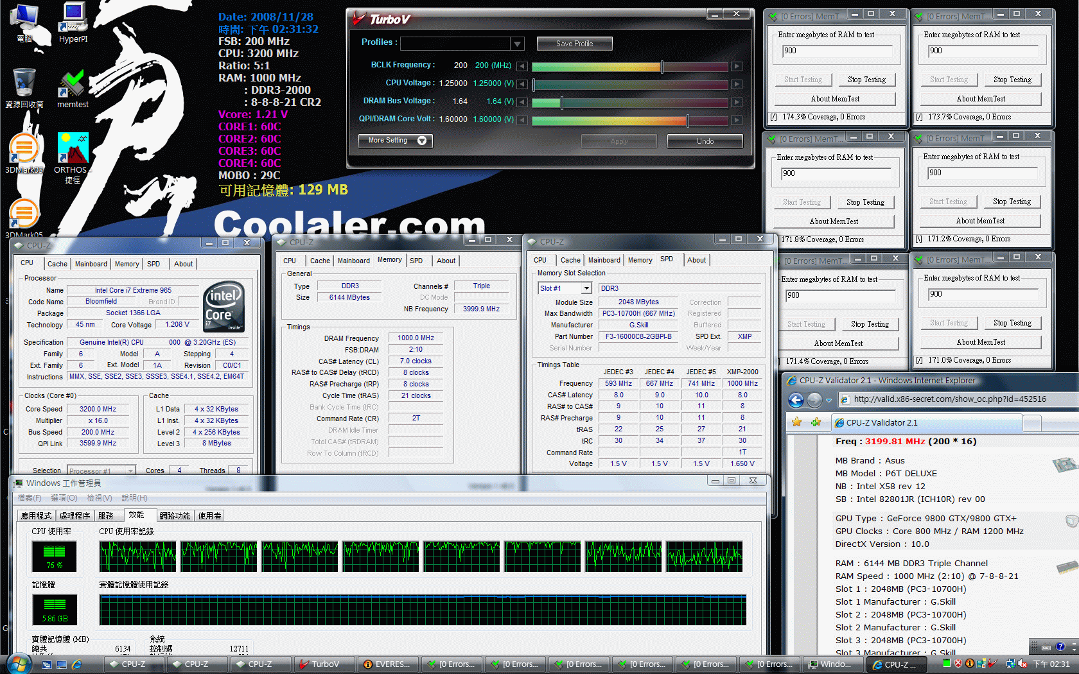Click RAM megabytes field in 174.3% Coverage MemTest
The height and width of the screenshot is (674, 1079).
point(837,51)
